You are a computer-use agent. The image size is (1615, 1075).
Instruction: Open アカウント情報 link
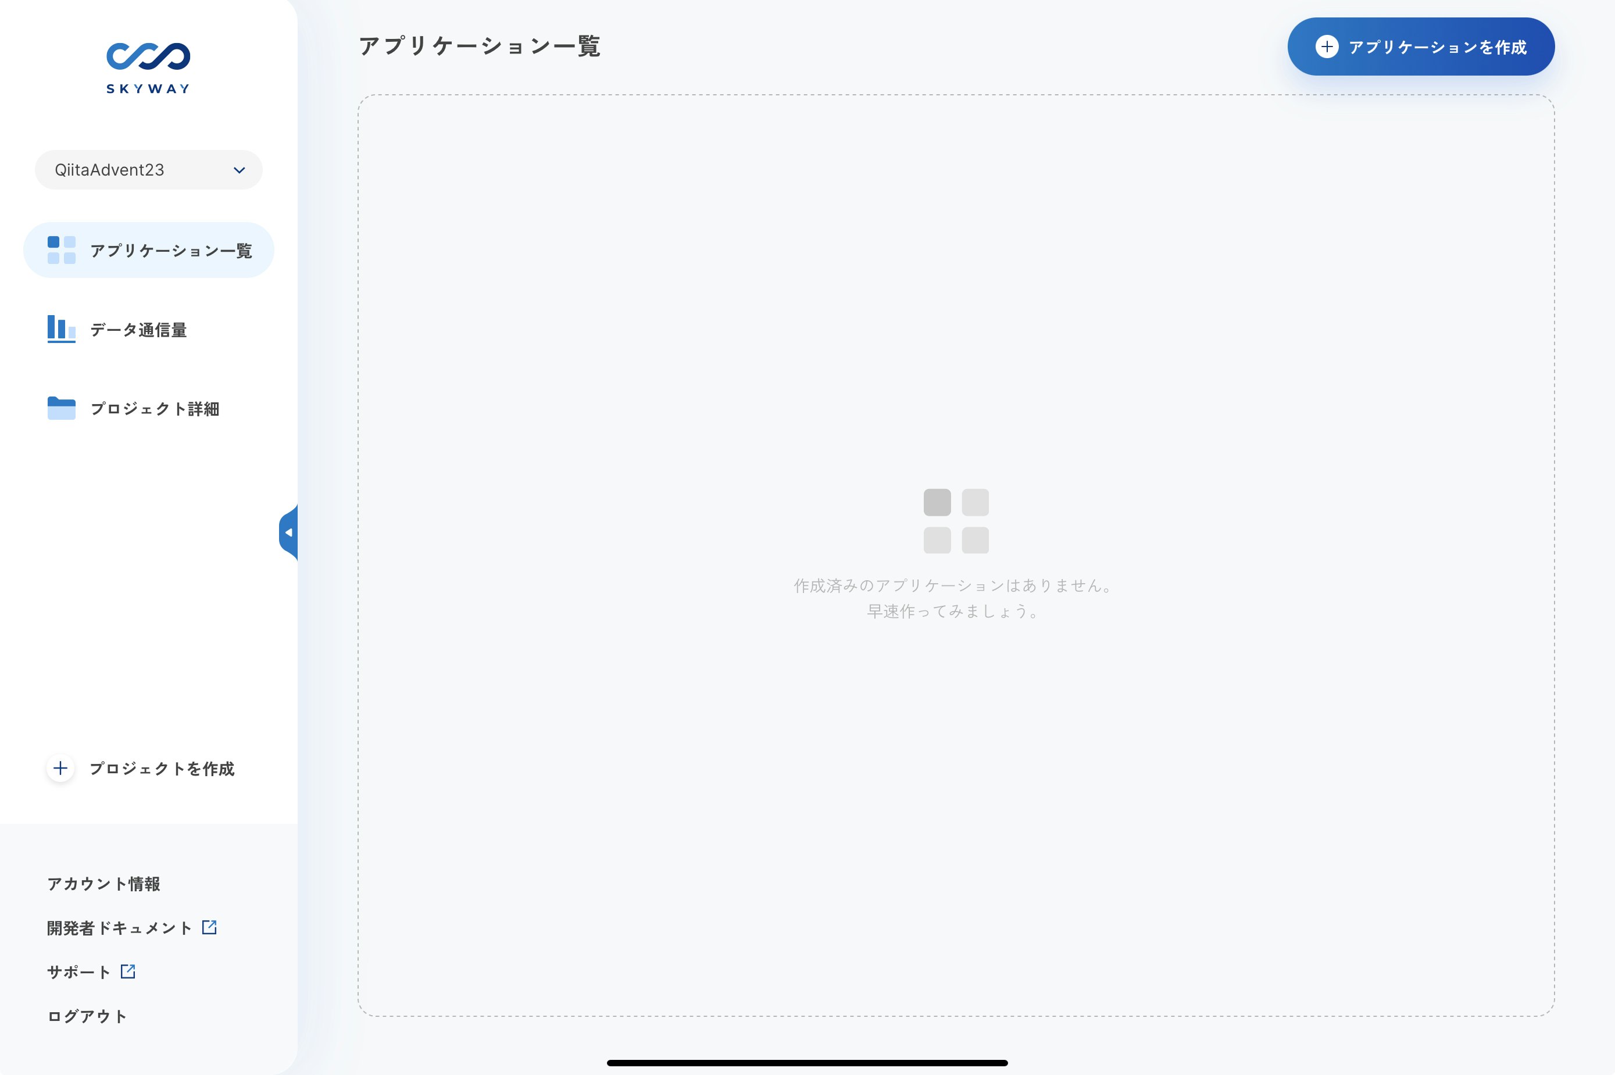pos(103,884)
